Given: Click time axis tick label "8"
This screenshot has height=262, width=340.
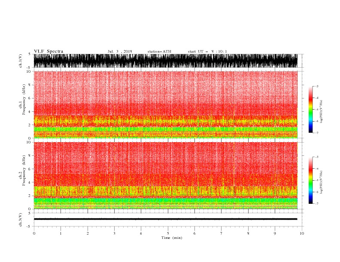Looking at the screenshot, I should tap(248, 233).
